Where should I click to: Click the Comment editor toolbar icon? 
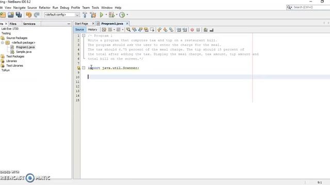206,30
